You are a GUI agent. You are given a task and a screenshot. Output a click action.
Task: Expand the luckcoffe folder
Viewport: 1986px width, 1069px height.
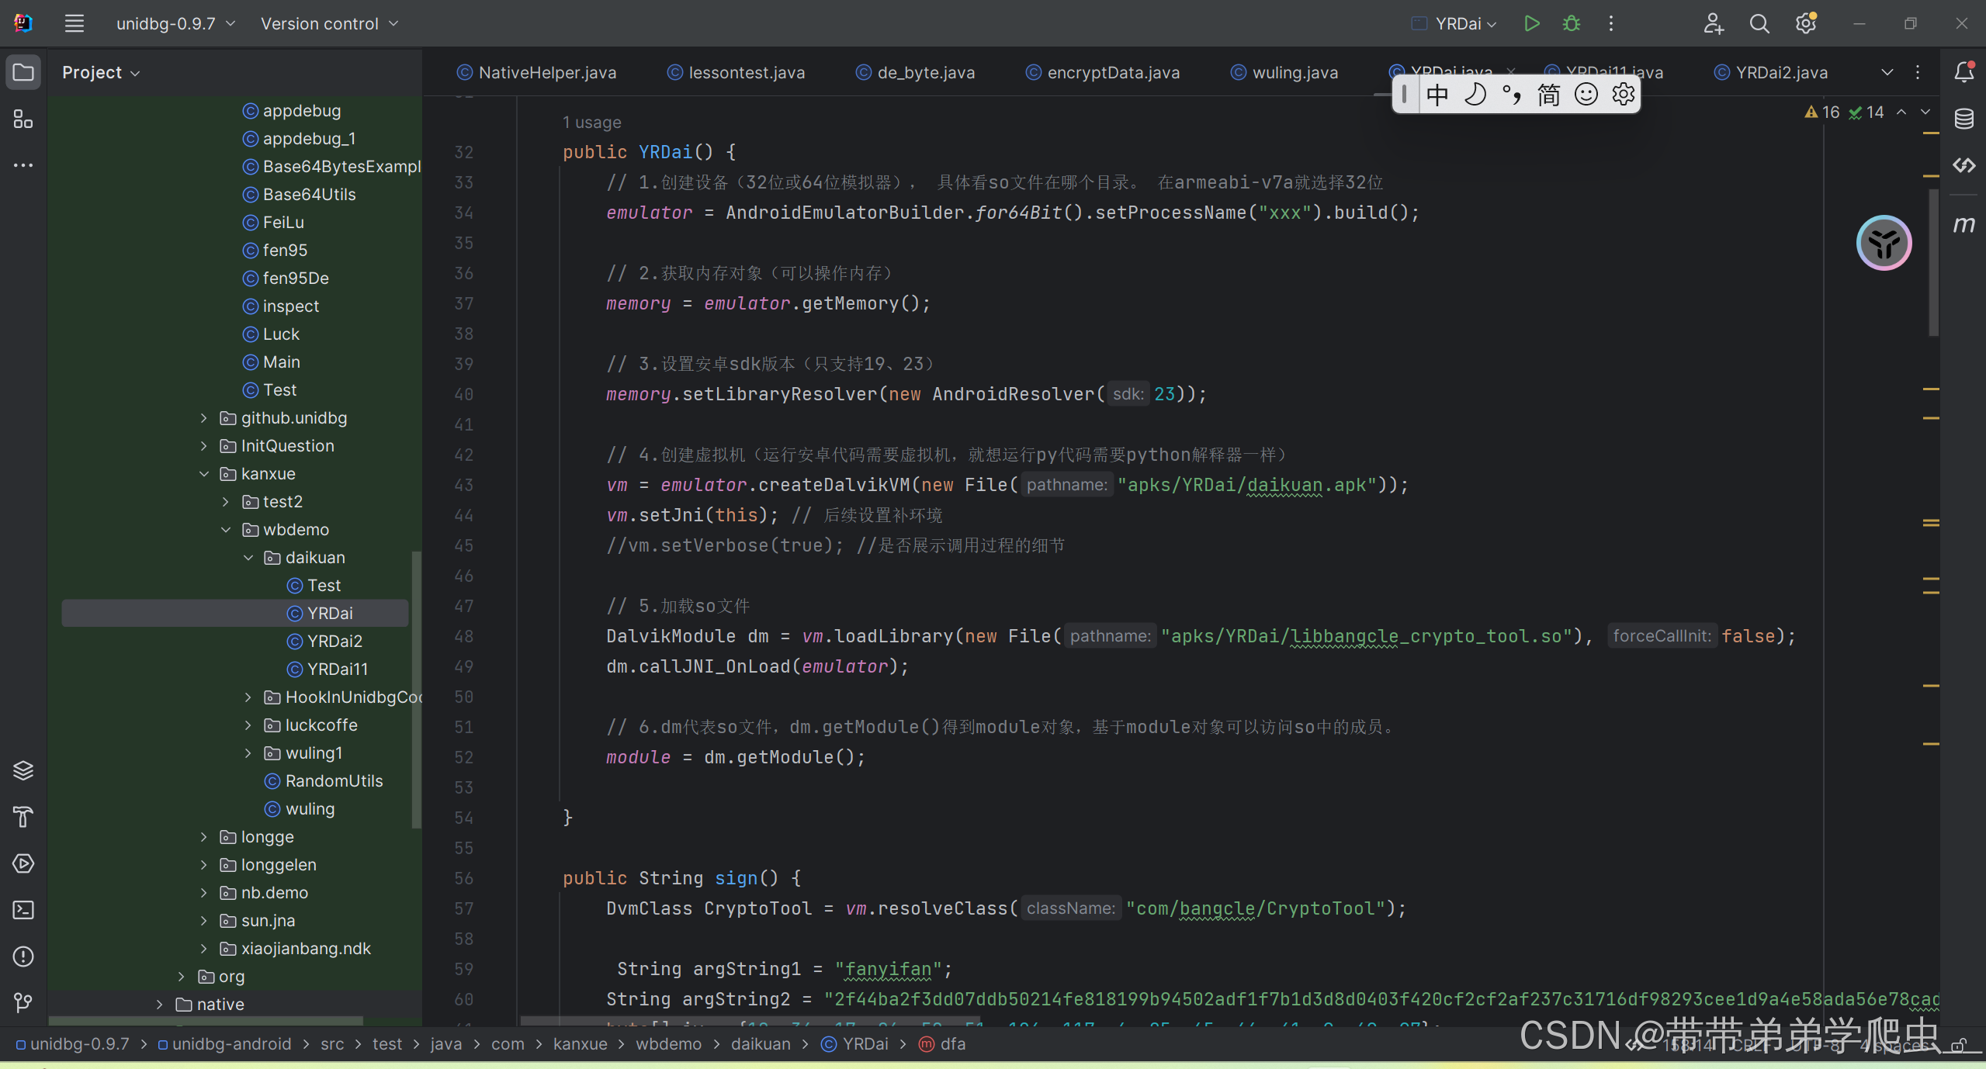248,725
